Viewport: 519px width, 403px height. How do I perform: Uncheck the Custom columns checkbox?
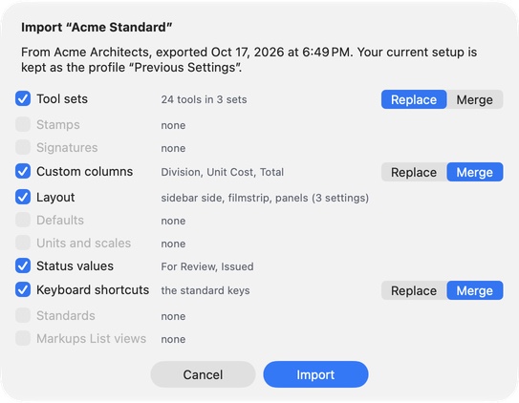(x=23, y=171)
